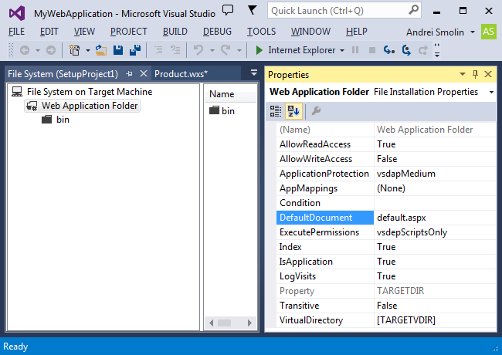The image size is (502, 355).
Task: Click the Break All pause icon
Action: point(355,50)
